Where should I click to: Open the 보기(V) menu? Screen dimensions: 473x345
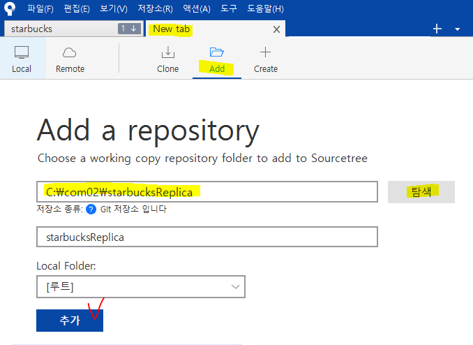point(114,9)
